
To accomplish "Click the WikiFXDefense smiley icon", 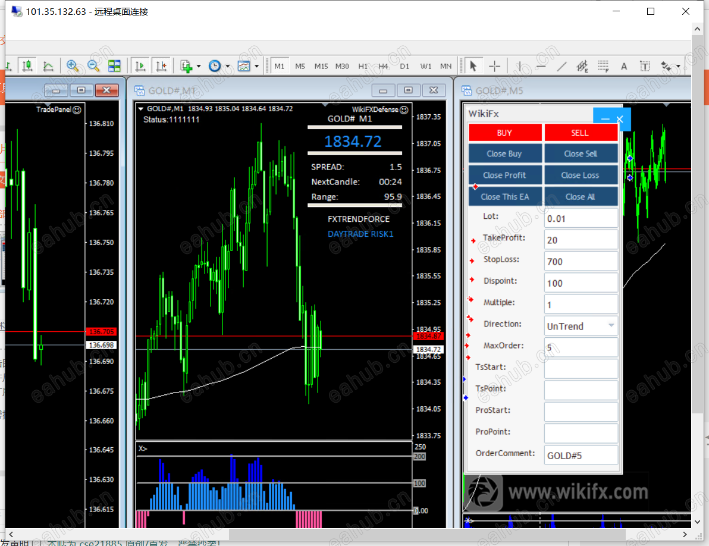I will coord(404,109).
